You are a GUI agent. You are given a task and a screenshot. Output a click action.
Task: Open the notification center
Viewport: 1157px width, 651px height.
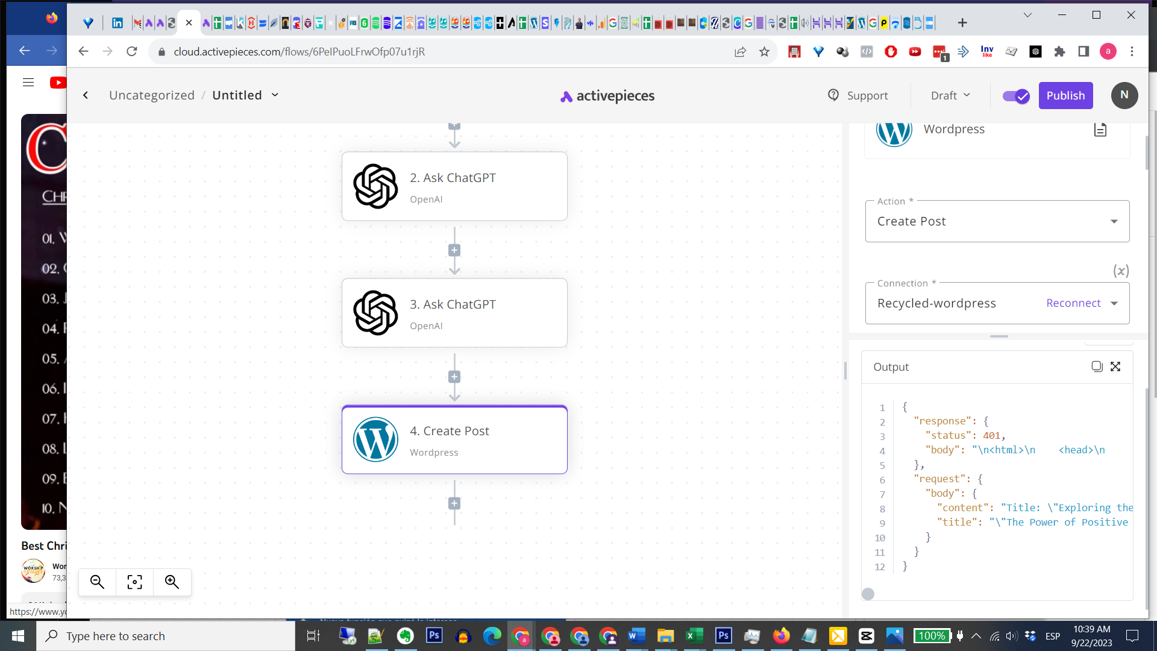(x=1132, y=636)
